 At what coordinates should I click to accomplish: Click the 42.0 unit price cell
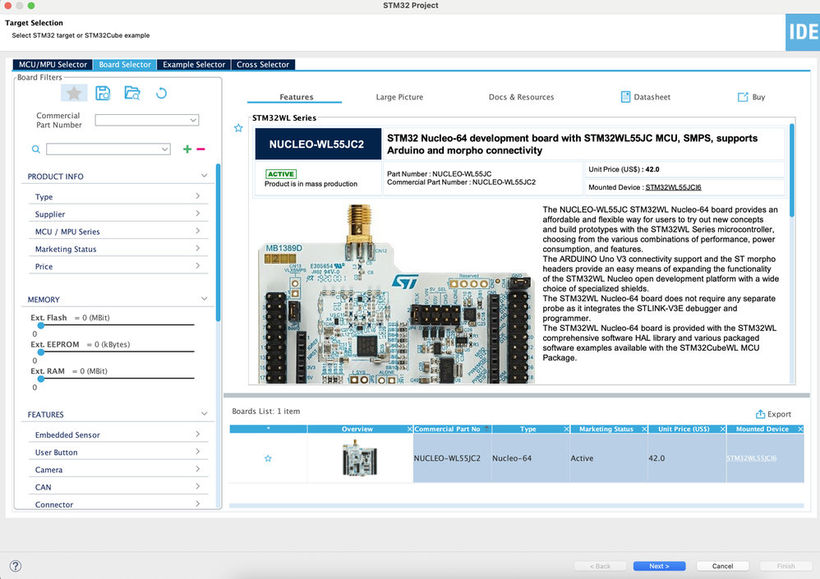point(687,458)
